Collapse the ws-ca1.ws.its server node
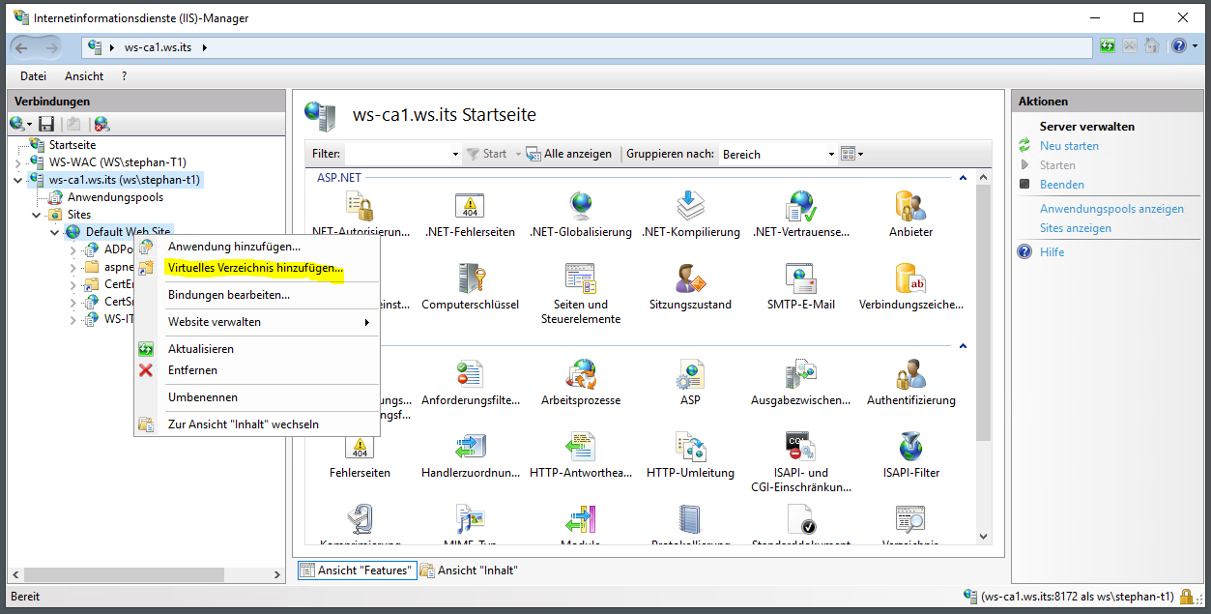The height and width of the screenshot is (614, 1211). pos(18,180)
